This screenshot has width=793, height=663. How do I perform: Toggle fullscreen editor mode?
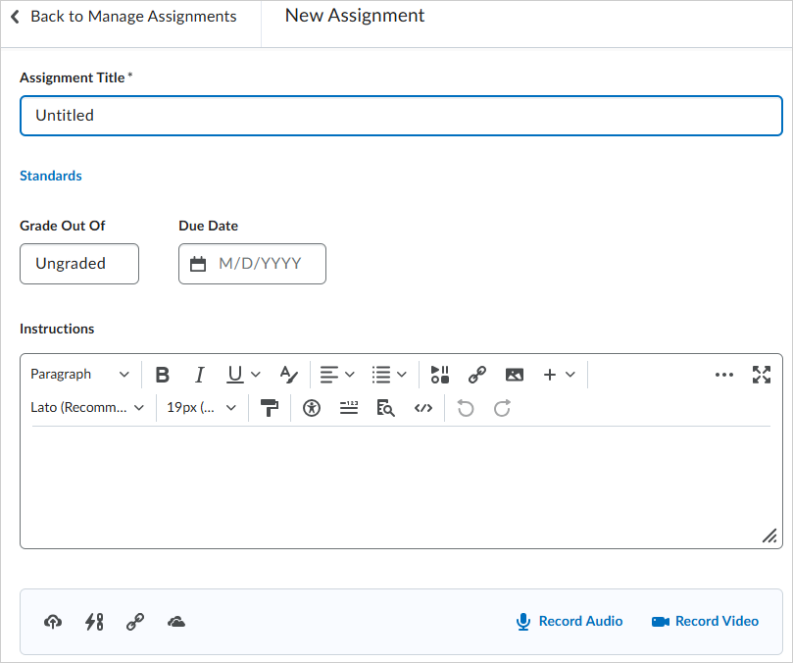(761, 375)
